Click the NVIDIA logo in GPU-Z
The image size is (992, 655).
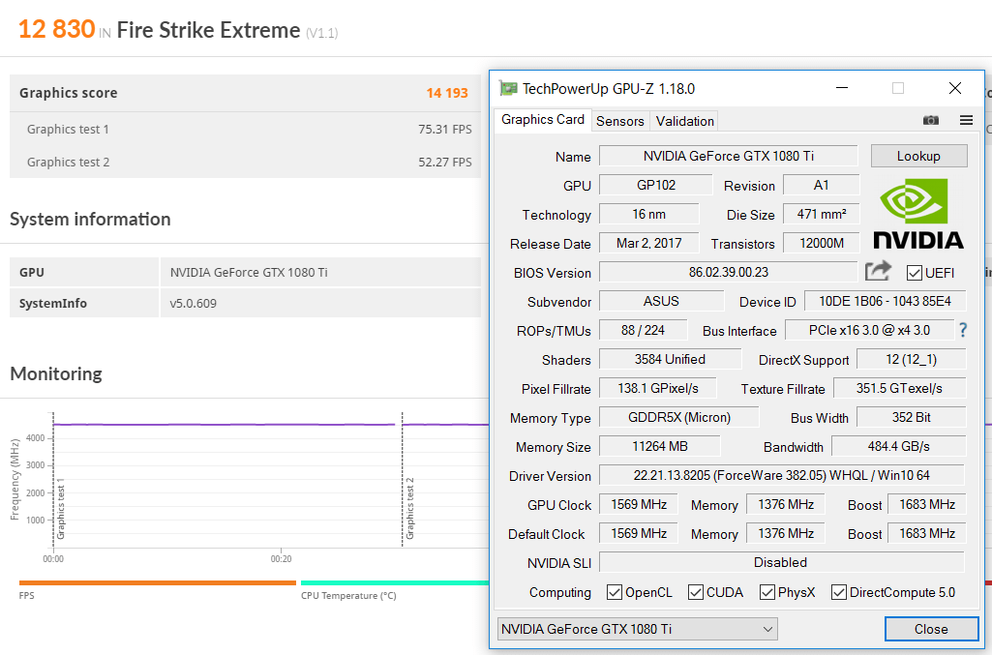point(918,213)
